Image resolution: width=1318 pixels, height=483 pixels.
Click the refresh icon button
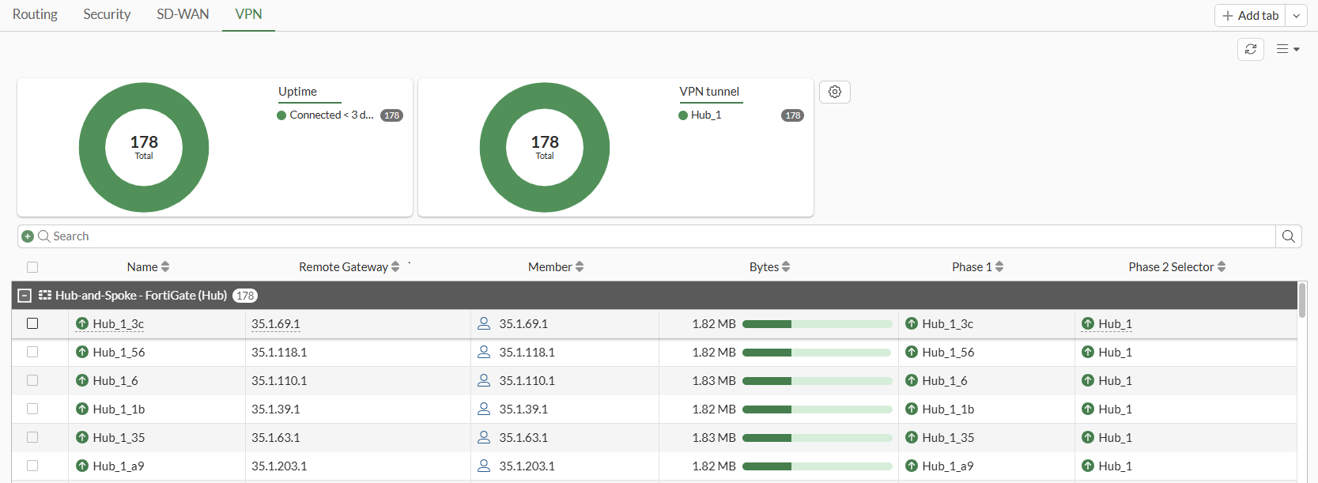pos(1250,49)
